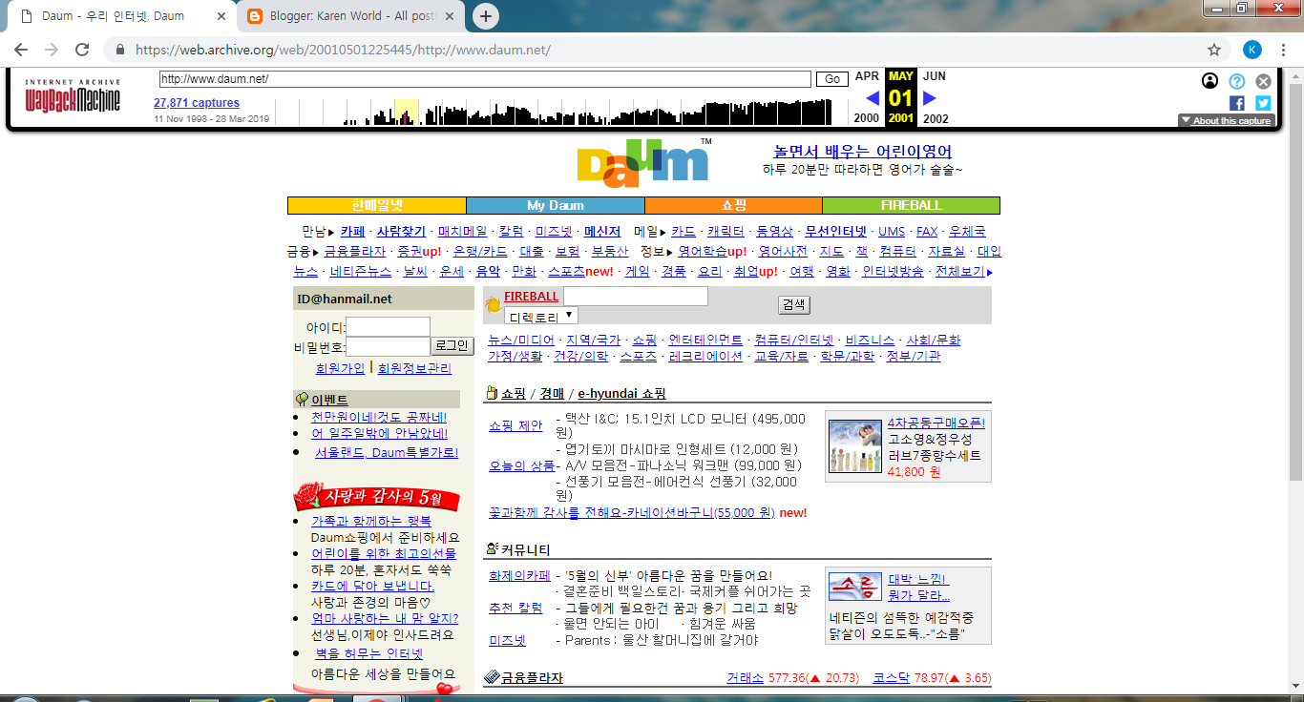
Task: Click the 금융플라자 section icon
Action: tap(492, 677)
